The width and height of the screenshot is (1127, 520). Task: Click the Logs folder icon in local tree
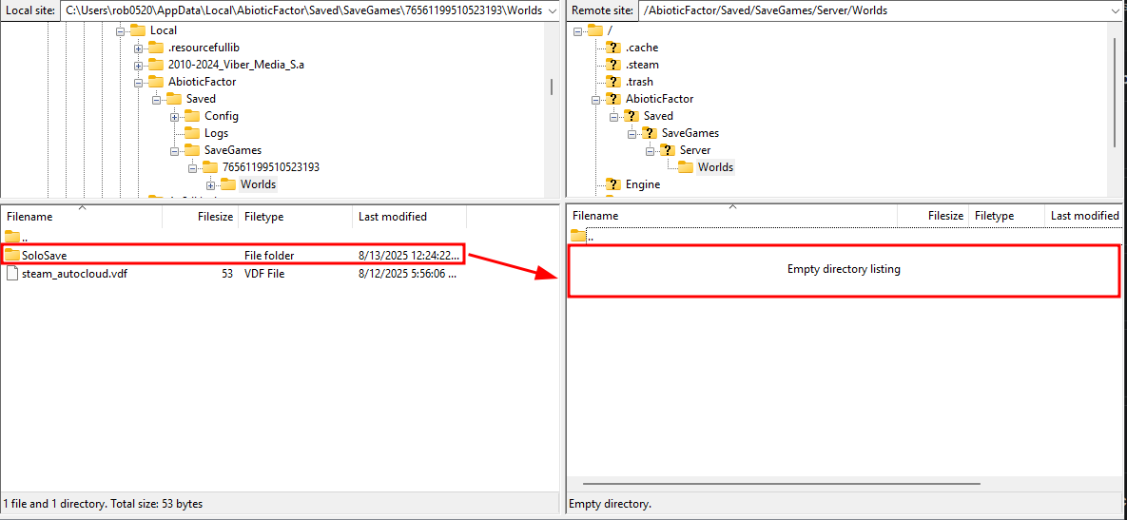pos(193,133)
